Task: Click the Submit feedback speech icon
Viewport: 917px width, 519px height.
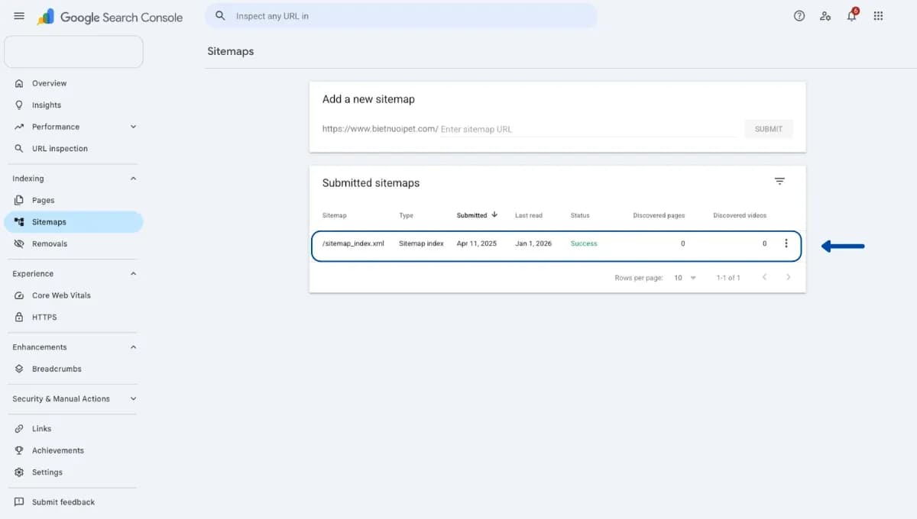Action: pos(19,502)
